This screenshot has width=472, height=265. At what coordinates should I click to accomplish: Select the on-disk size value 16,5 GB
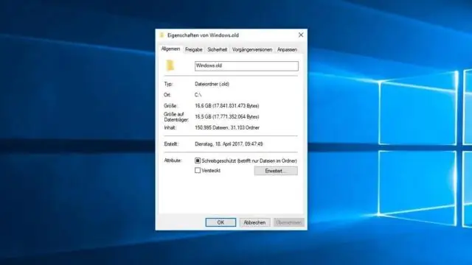(203, 116)
